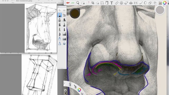
Task: Select the dark-tip marker brush in second row right
Action: (x=64, y=20)
